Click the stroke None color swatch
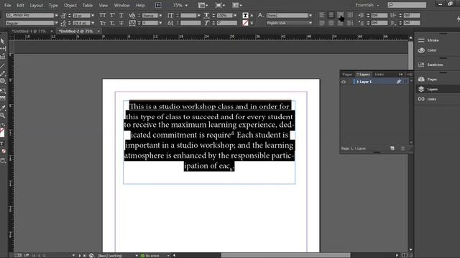The height and width of the screenshot is (258, 460). tap(245, 23)
